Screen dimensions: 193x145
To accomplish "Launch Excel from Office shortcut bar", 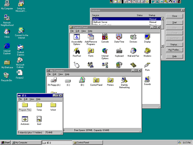I will tap(157, 2).
